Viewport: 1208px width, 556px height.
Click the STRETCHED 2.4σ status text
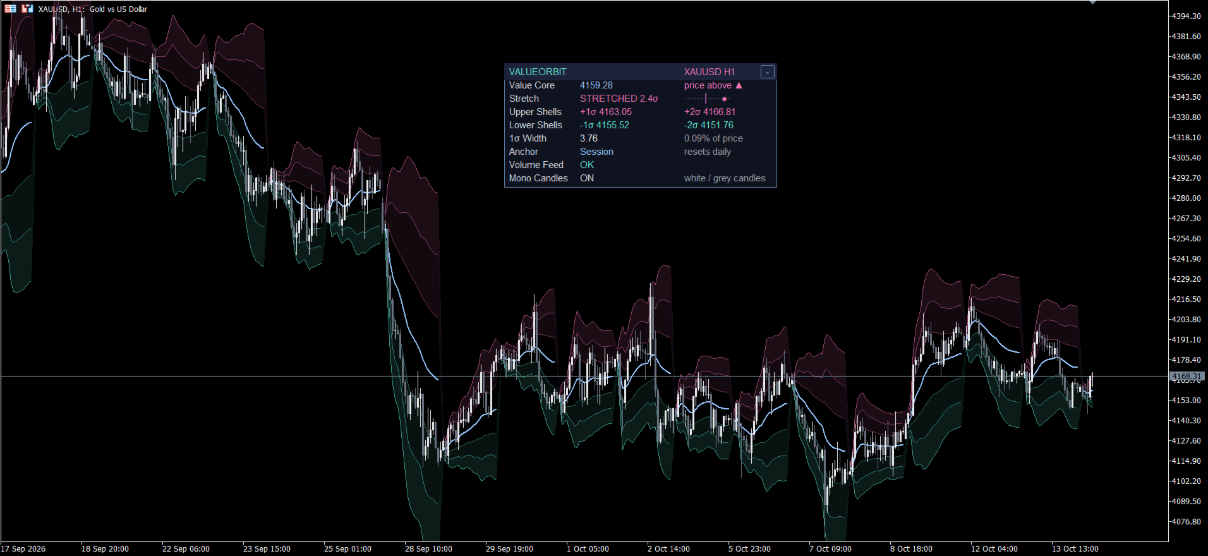[x=619, y=99]
